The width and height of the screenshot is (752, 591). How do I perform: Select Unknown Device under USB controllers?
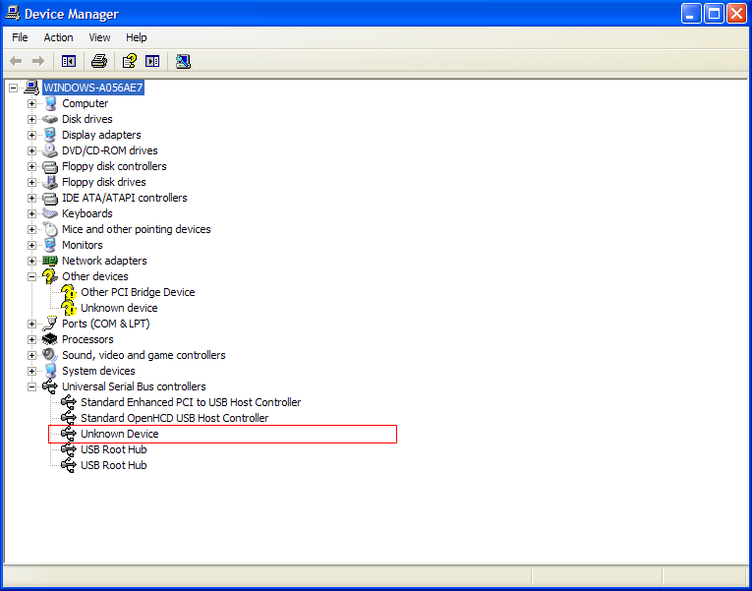[119, 434]
